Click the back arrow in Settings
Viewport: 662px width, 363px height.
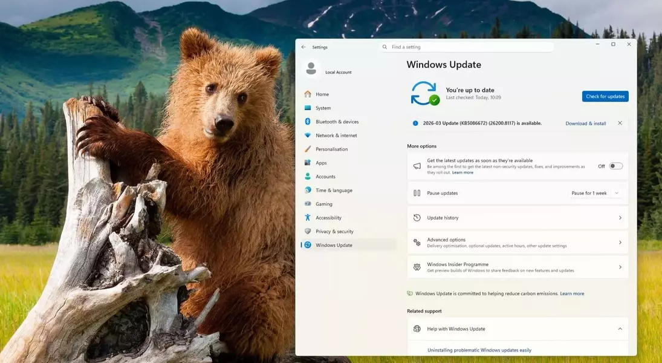pyautogui.click(x=303, y=47)
